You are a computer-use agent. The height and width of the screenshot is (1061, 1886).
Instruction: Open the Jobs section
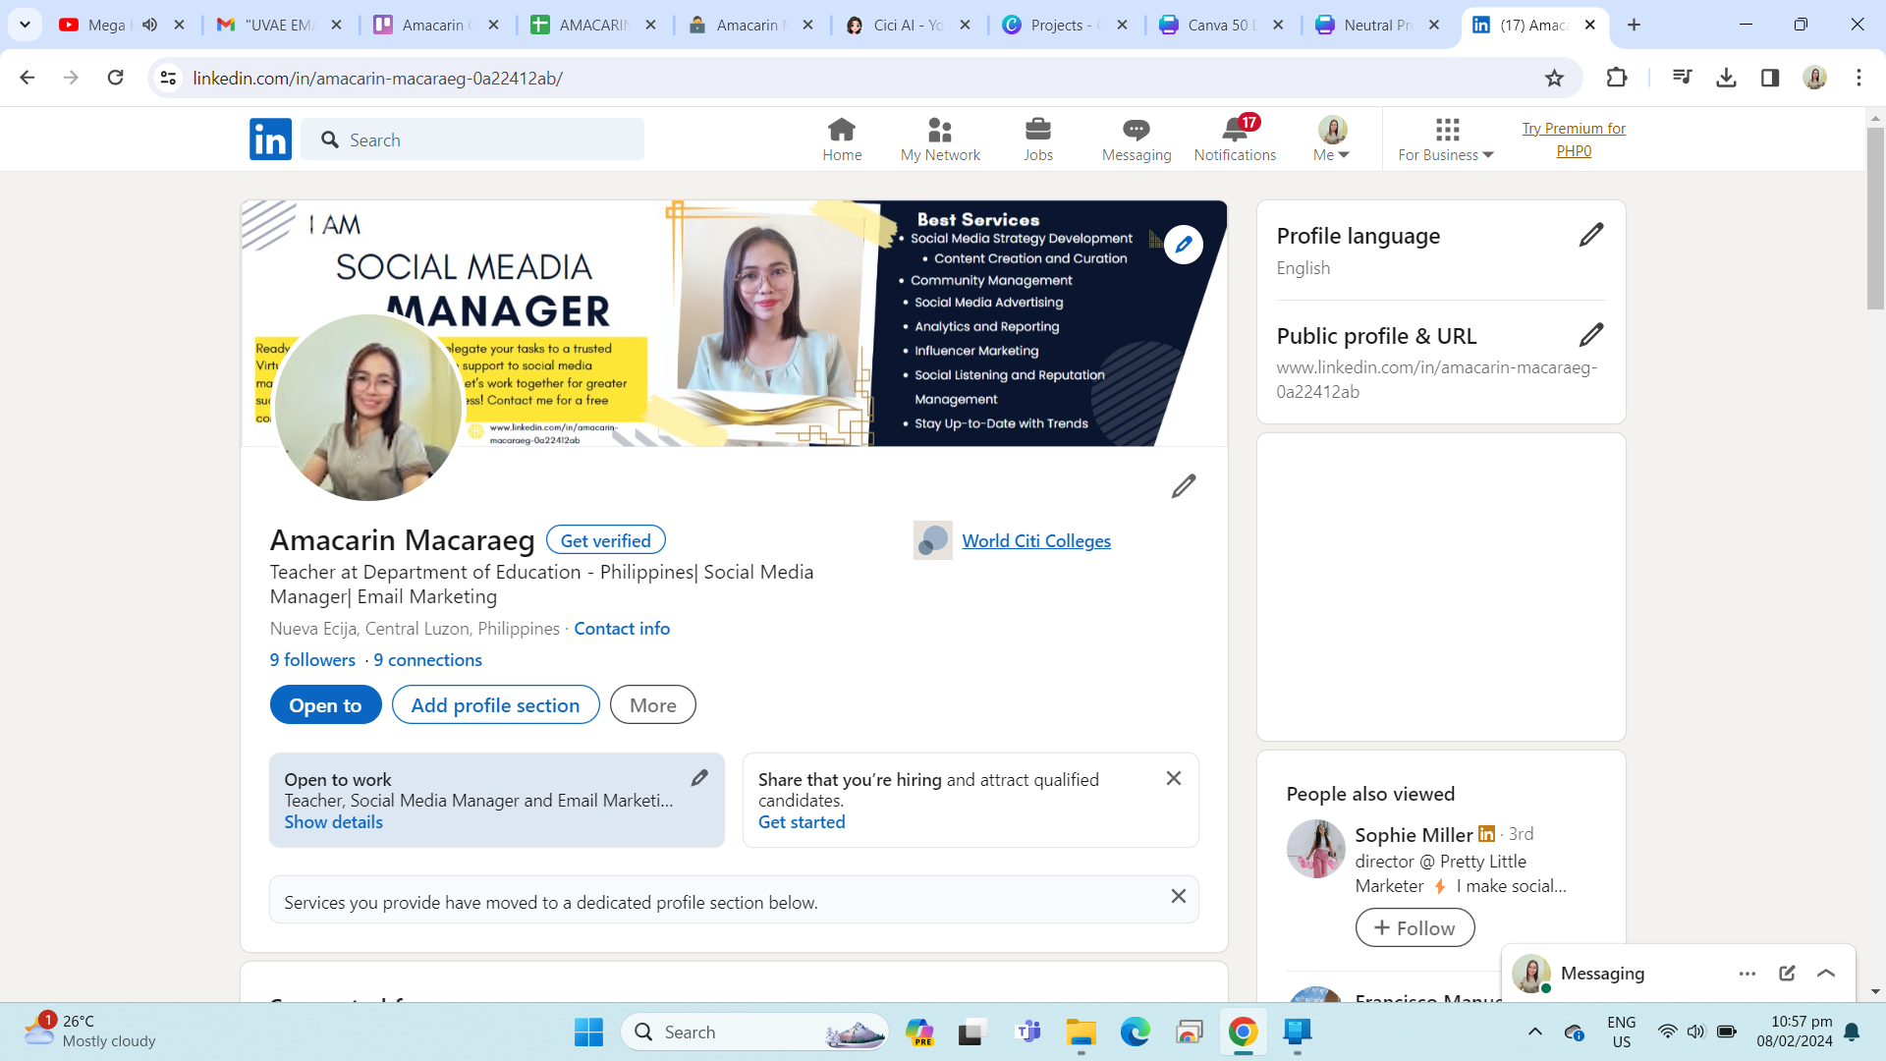(x=1038, y=138)
